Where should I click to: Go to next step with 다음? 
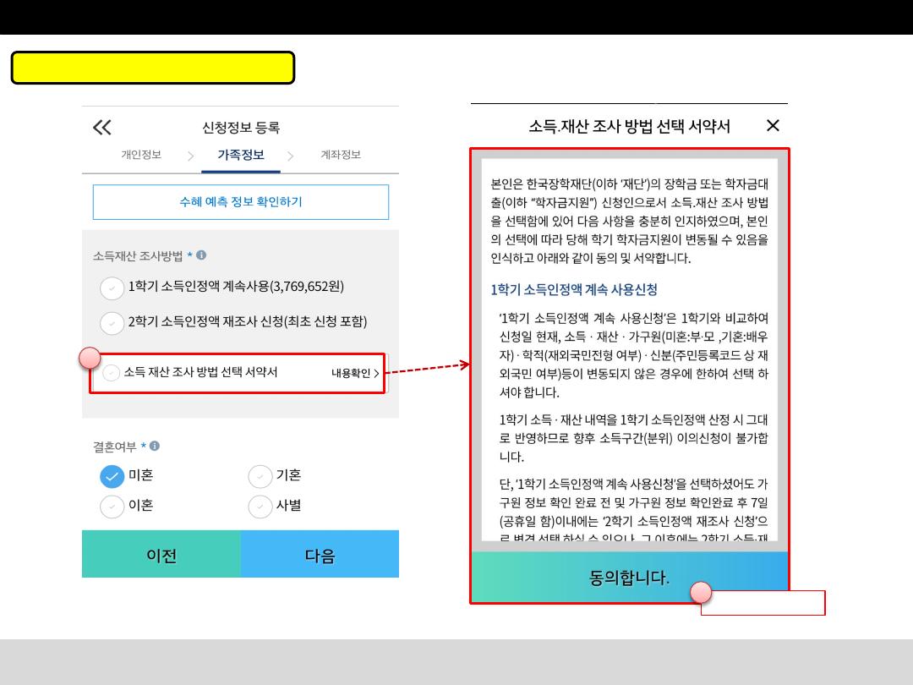pyautogui.click(x=320, y=555)
